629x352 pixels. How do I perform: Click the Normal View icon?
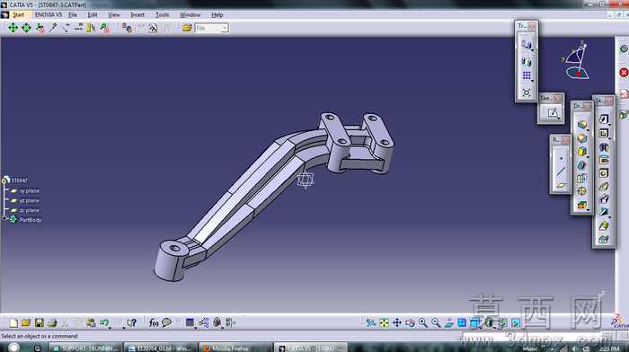449,322
